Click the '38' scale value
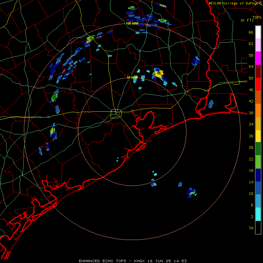This screenshot has height=263, width=263. point(251,113)
